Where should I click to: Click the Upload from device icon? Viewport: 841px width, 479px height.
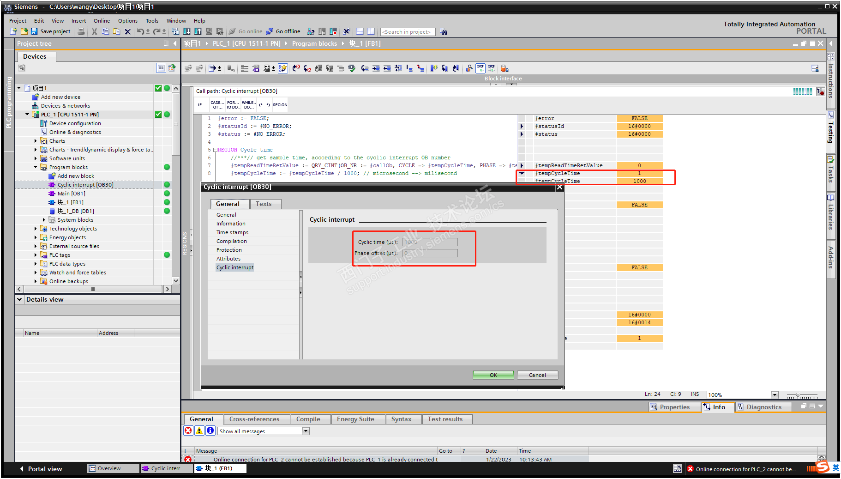coord(198,31)
